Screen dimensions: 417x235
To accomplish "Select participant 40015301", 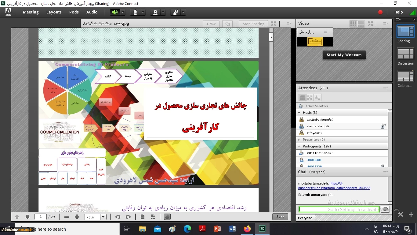I will point(342,160).
